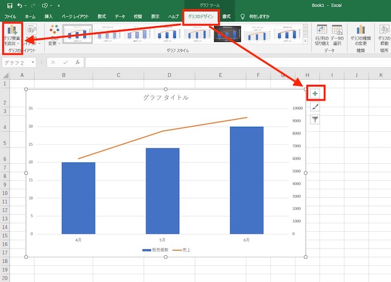Click the Move Chart (グラフの移動) icon
The height and width of the screenshot is (282, 391).
[384, 36]
